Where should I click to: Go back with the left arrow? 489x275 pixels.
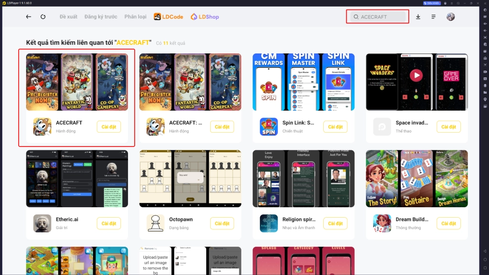[x=28, y=17]
